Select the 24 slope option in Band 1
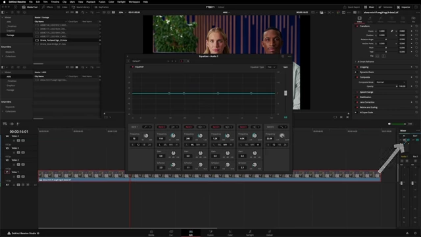This screenshot has height=237, width=421. click(149, 145)
